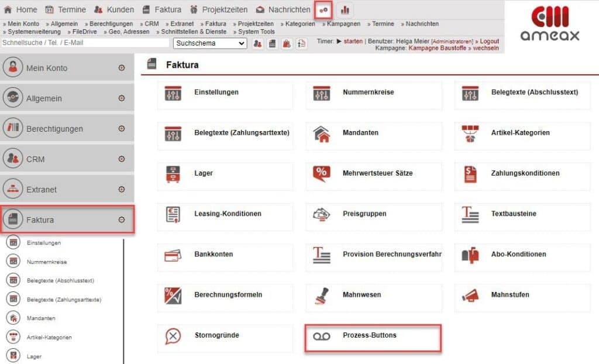Open the Suchschema dropdown
The height and width of the screenshot is (364, 599).
click(209, 44)
